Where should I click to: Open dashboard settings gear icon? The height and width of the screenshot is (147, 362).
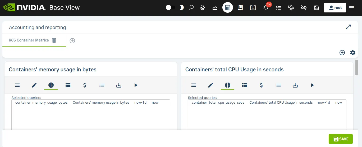tap(353, 53)
